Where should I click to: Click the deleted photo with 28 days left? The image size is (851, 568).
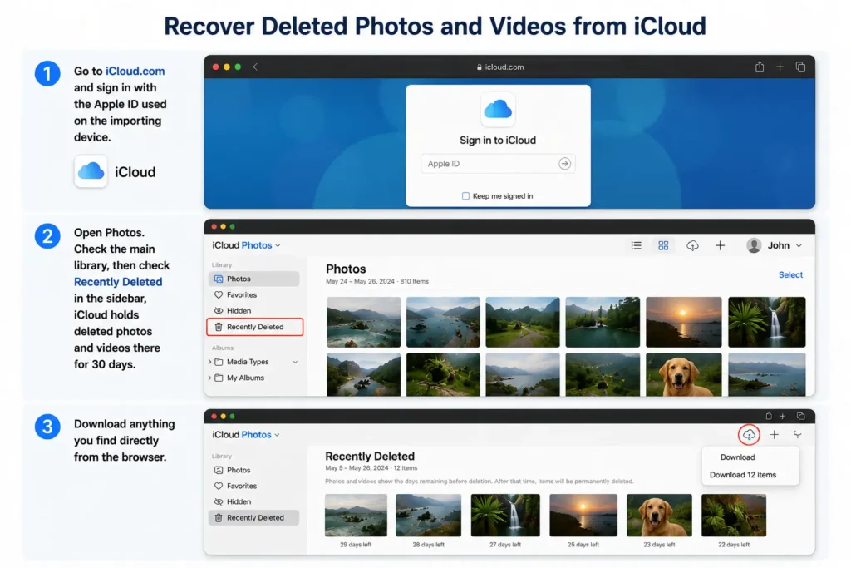pos(428,515)
